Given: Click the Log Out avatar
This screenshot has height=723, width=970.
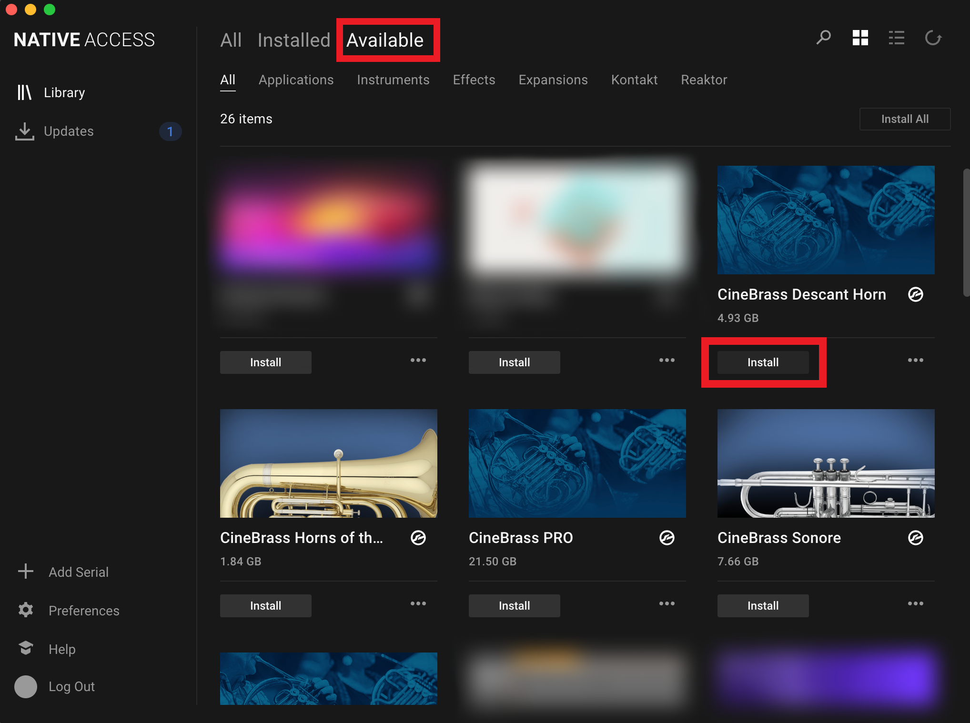Looking at the screenshot, I should click(x=26, y=686).
